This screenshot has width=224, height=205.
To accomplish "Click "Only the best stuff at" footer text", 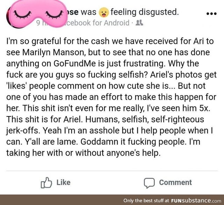I will [146, 200].
